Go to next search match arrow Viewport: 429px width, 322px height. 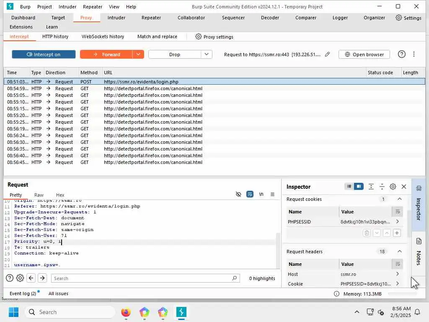tap(42, 278)
